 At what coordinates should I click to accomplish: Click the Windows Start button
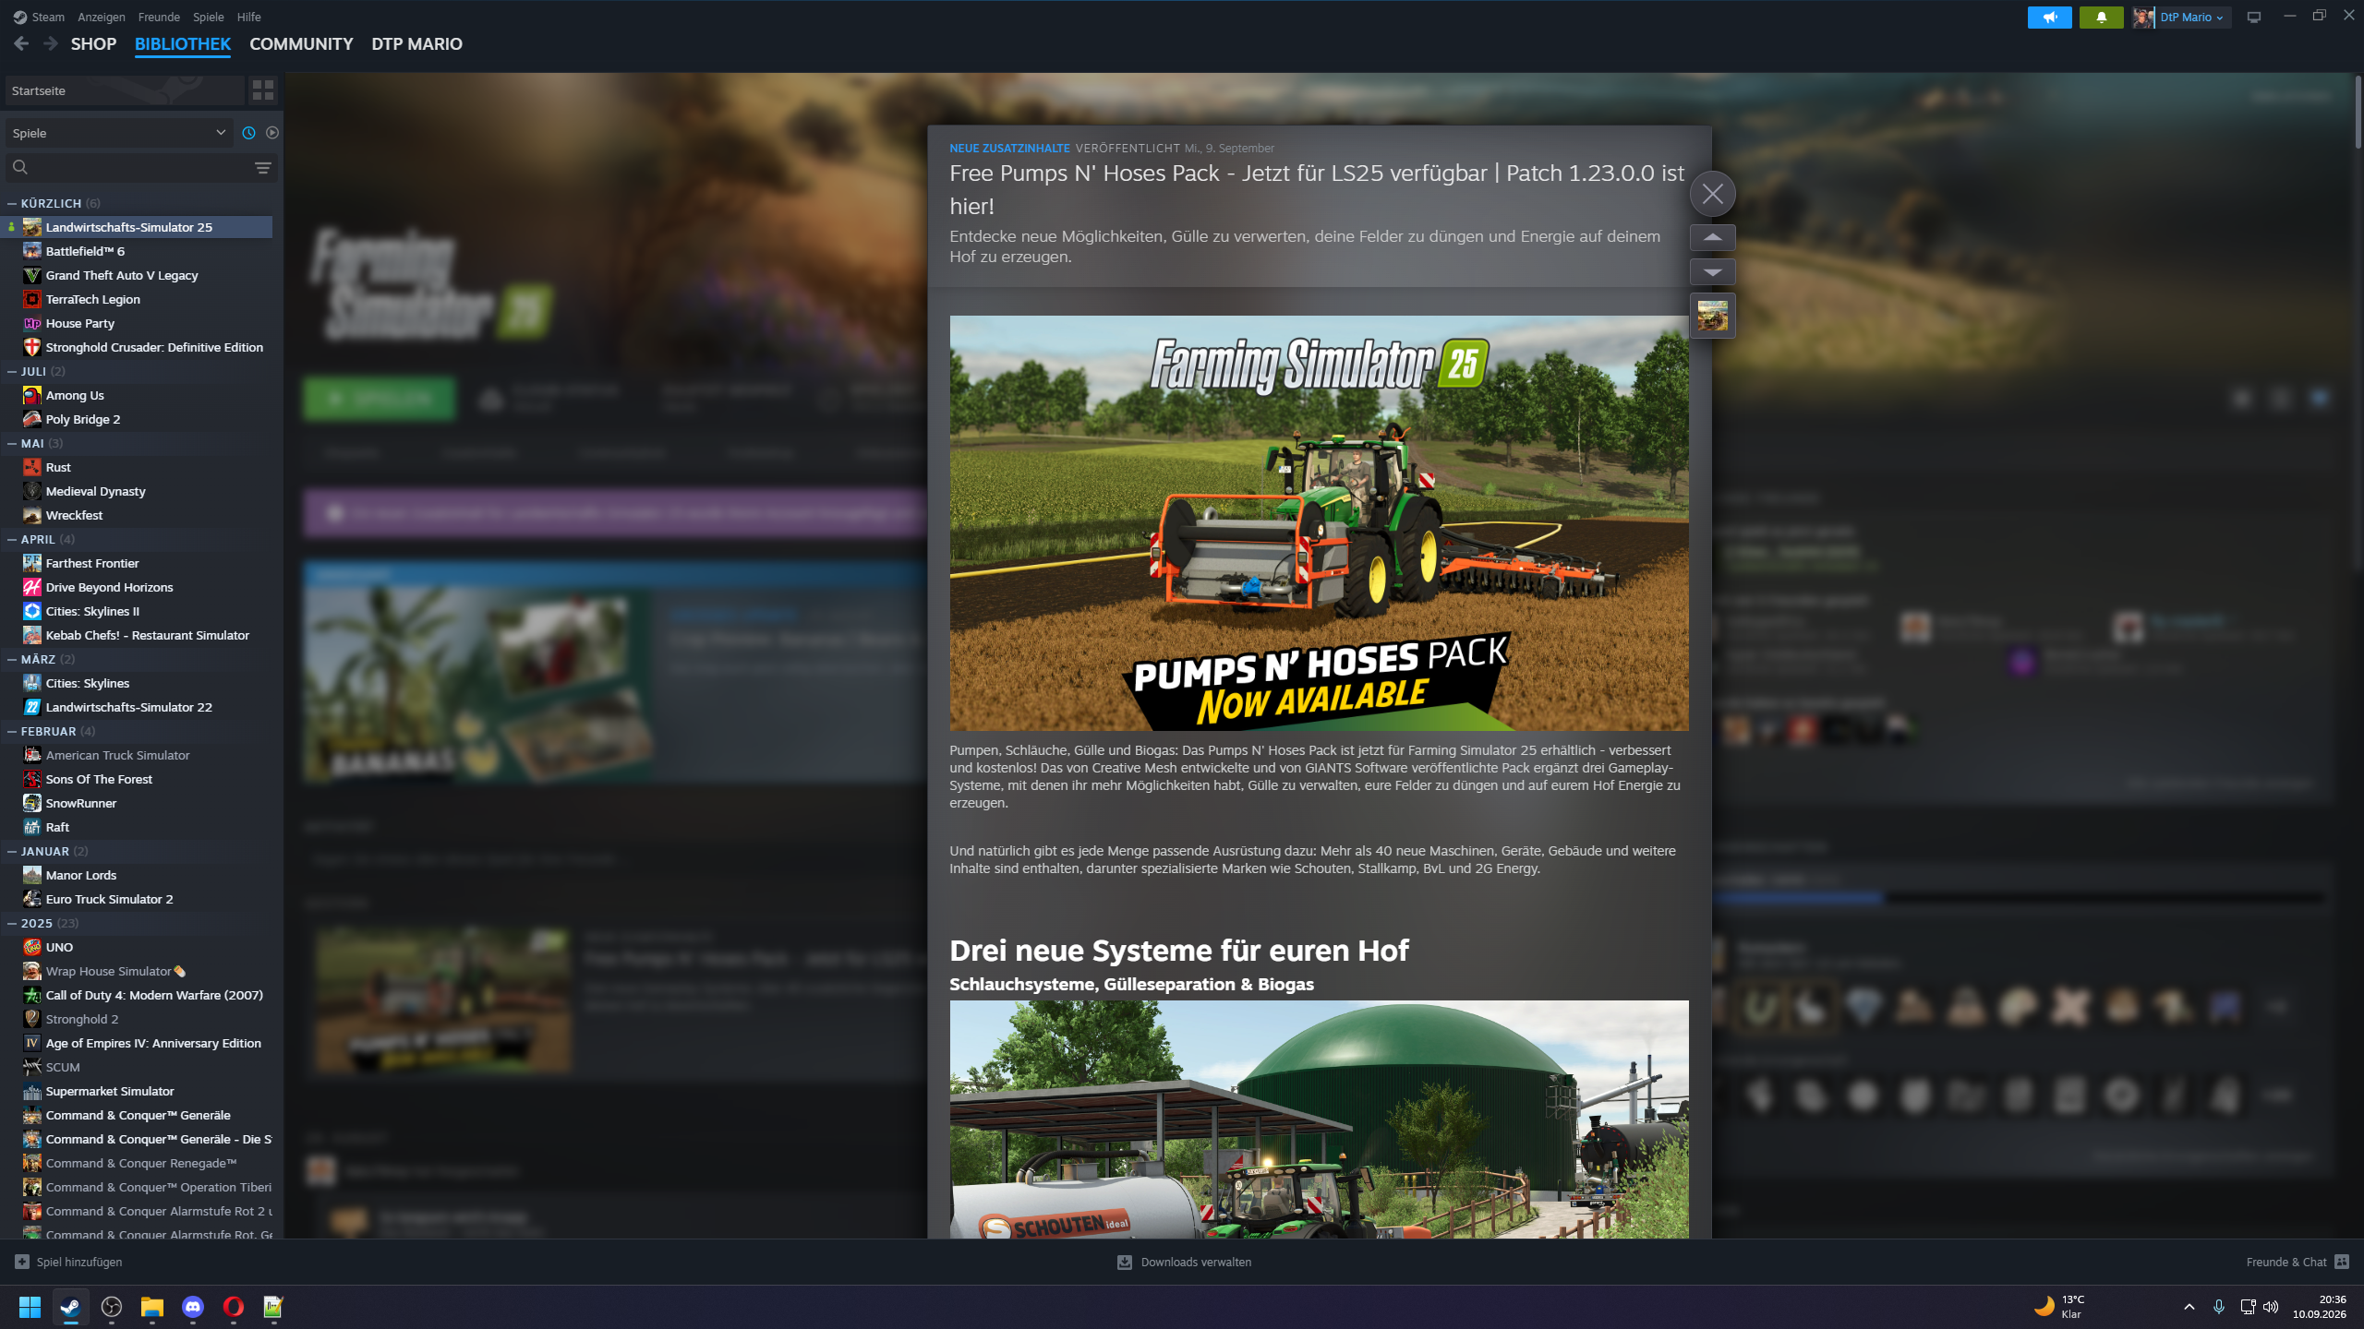pyautogui.click(x=30, y=1307)
